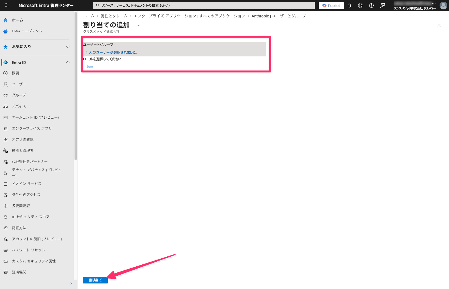Click the グループ people icon
Image resolution: width=449 pixels, height=289 pixels.
coord(6,95)
